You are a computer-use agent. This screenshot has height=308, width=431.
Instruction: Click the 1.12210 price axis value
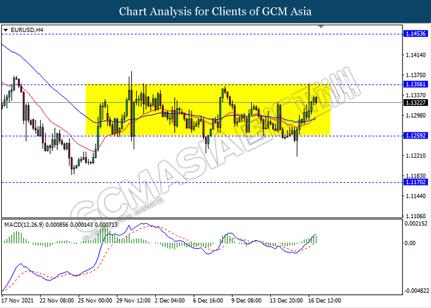pos(416,156)
